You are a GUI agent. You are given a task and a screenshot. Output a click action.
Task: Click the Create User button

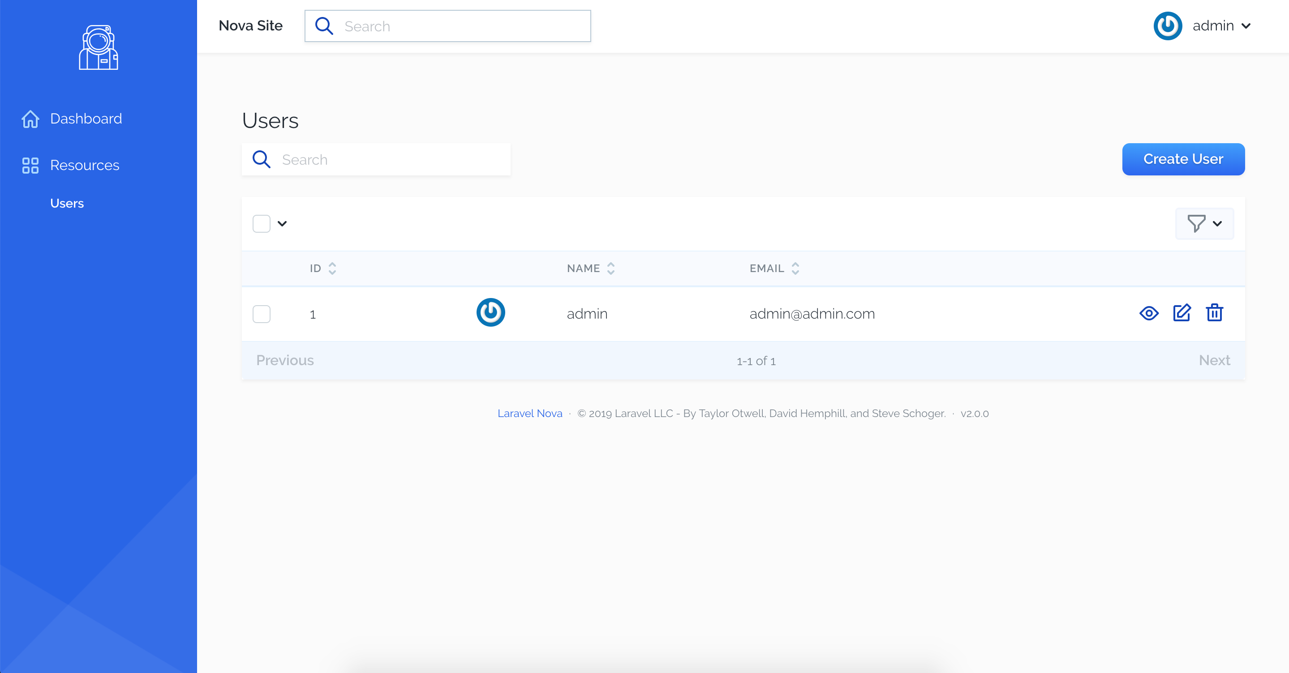(1183, 159)
